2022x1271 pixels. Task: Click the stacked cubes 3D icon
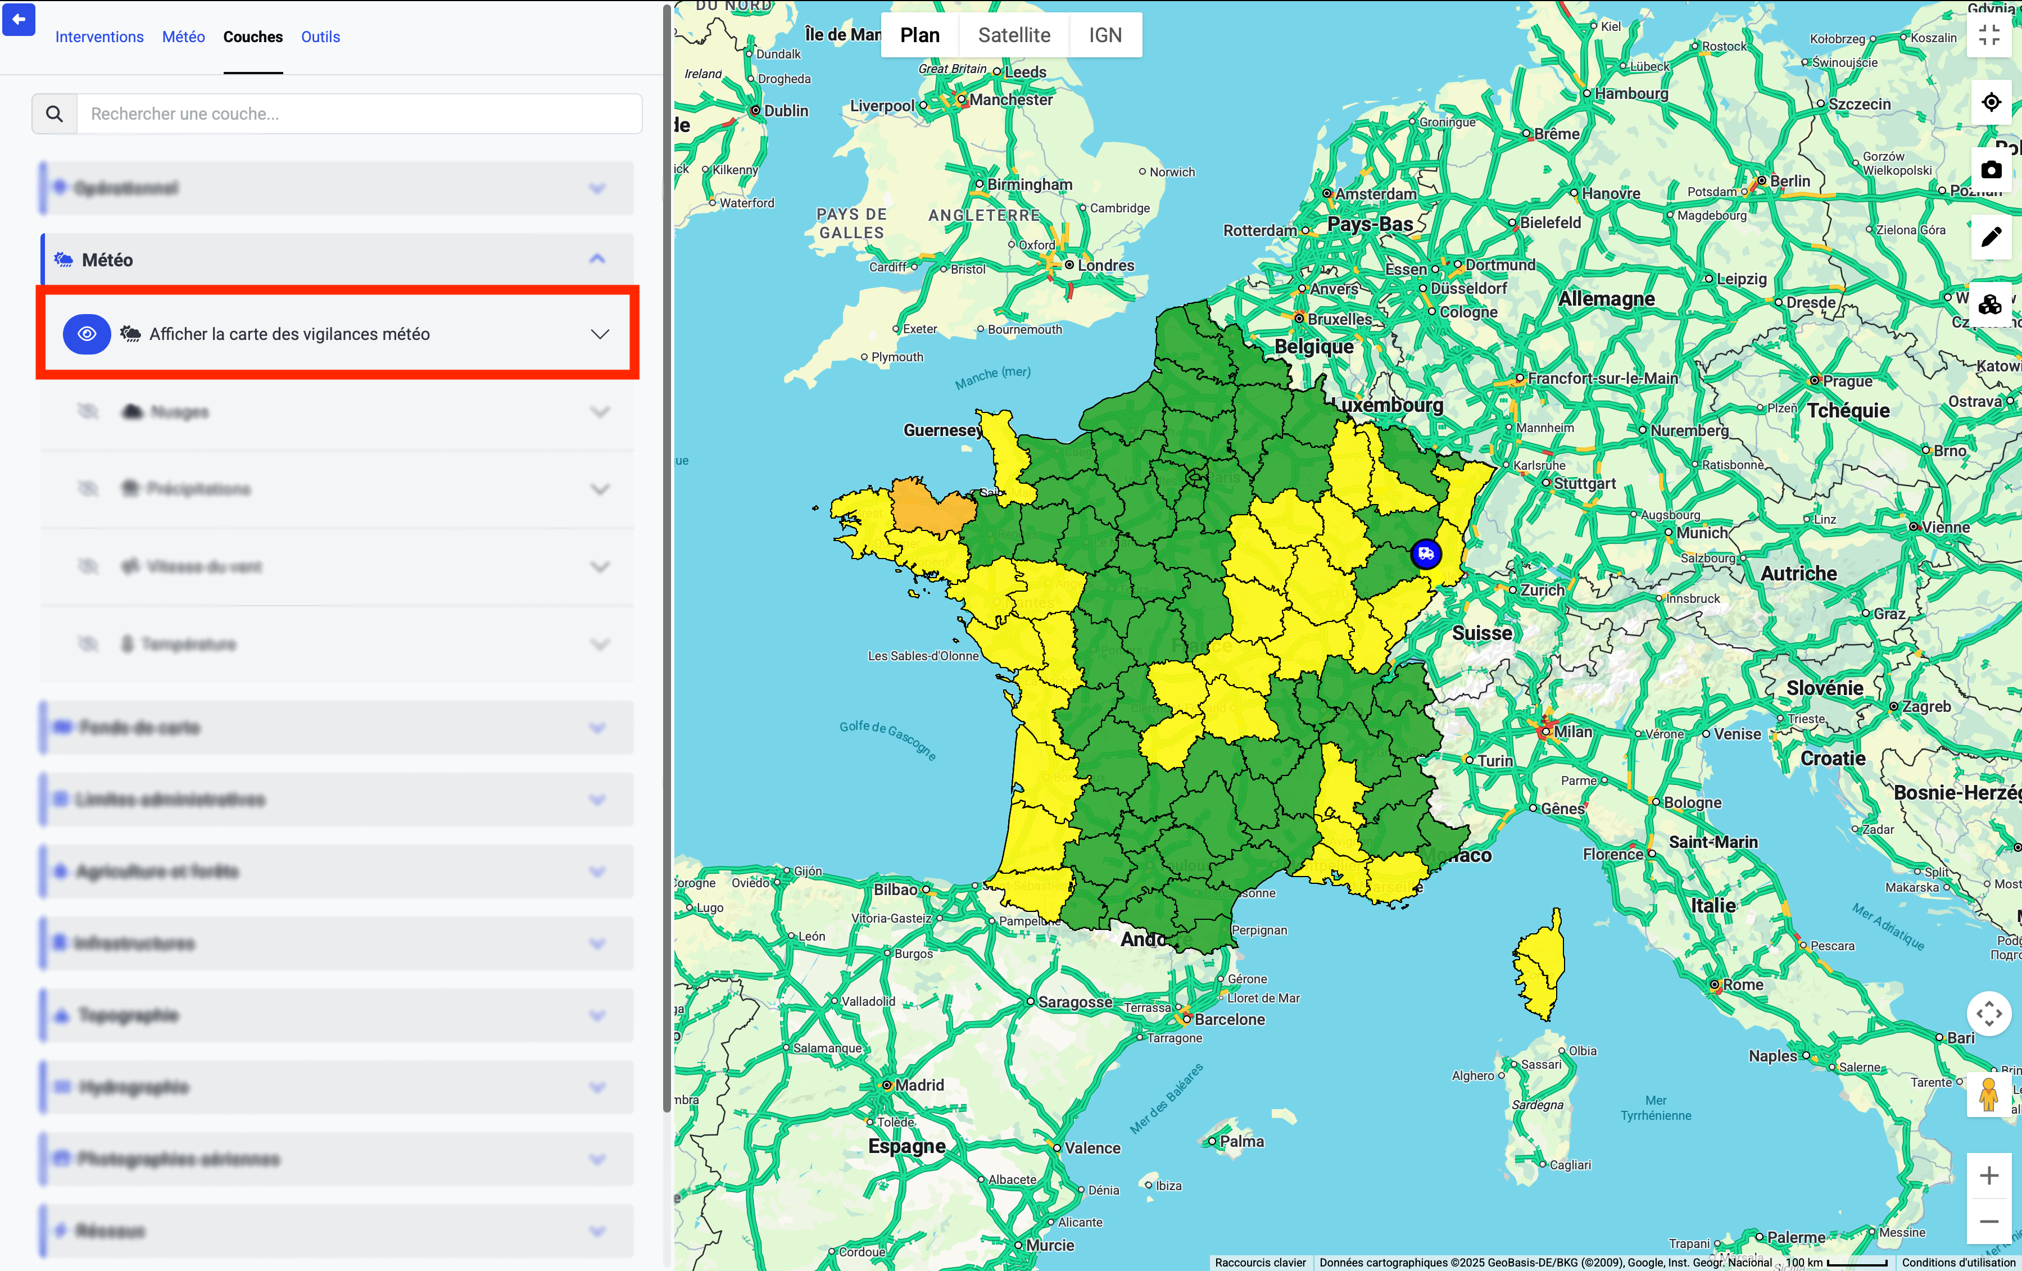[1990, 305]
